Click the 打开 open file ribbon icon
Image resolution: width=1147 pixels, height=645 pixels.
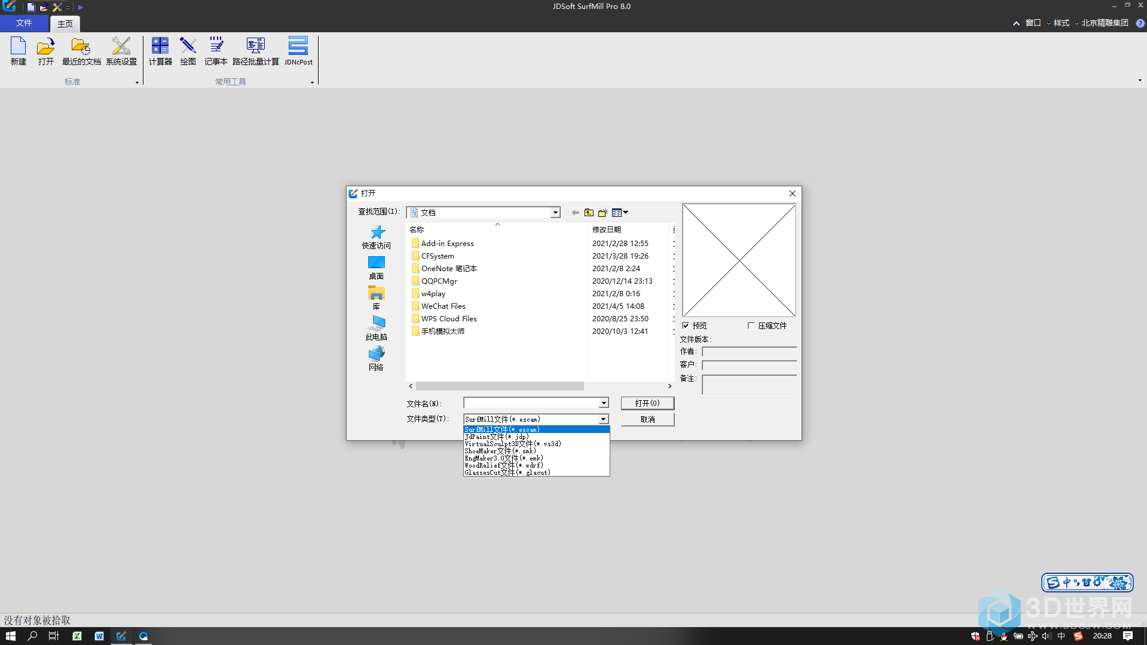(46, 51)
